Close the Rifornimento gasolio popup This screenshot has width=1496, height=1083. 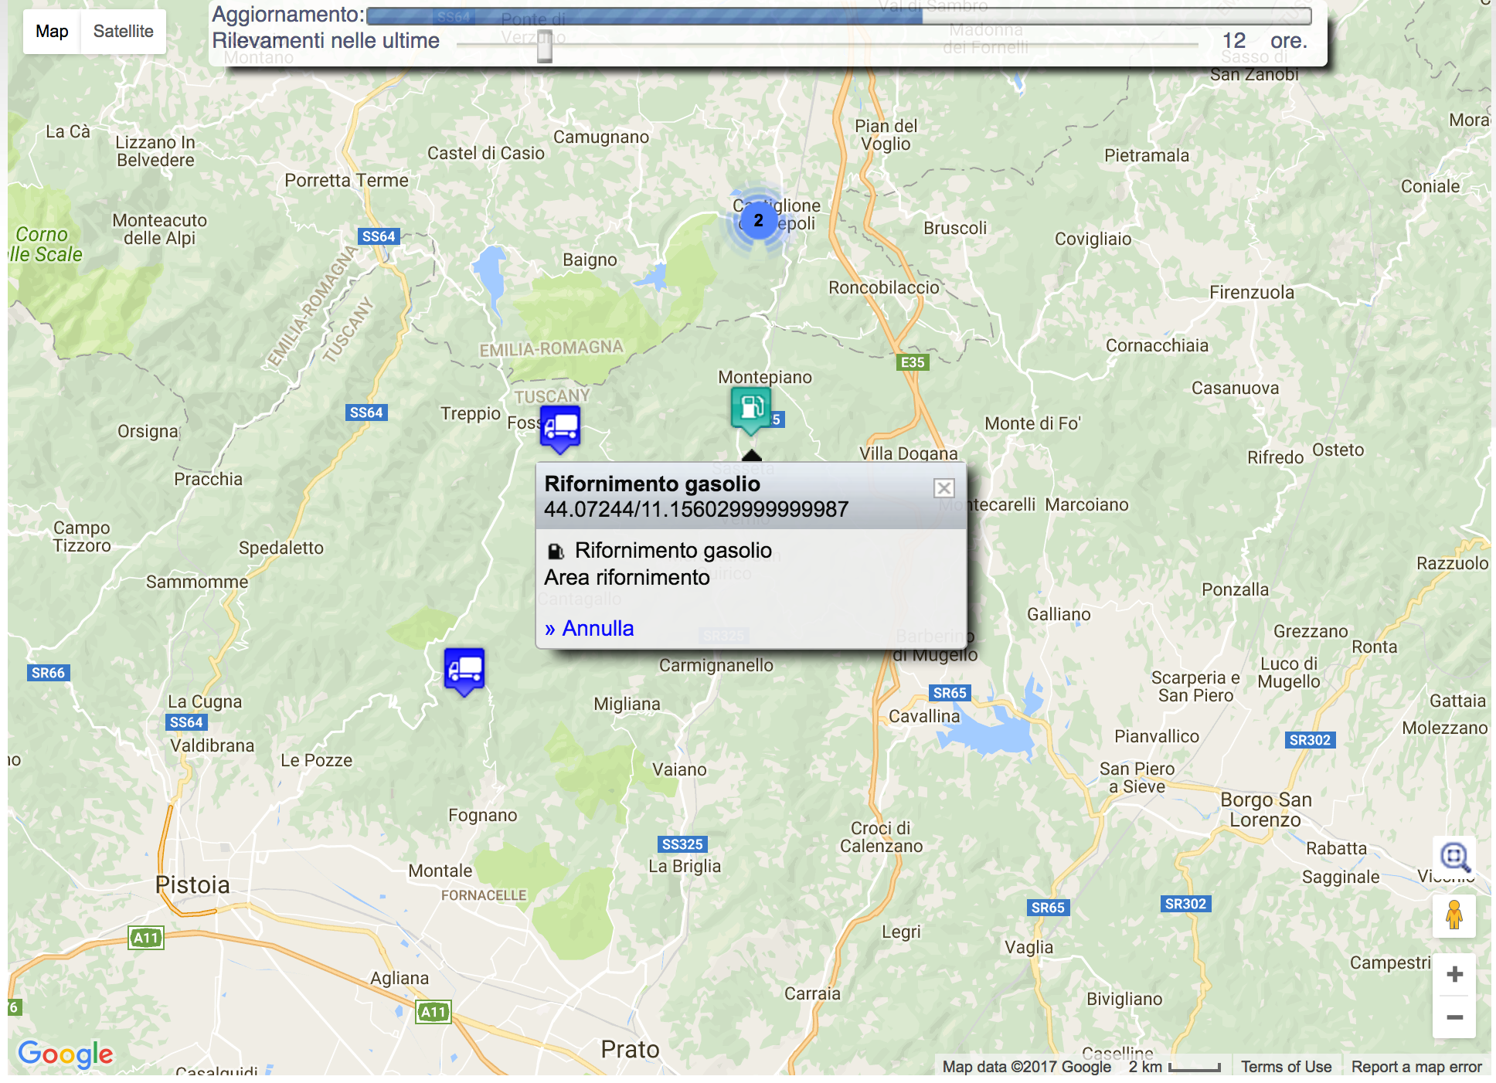[943, 488]
